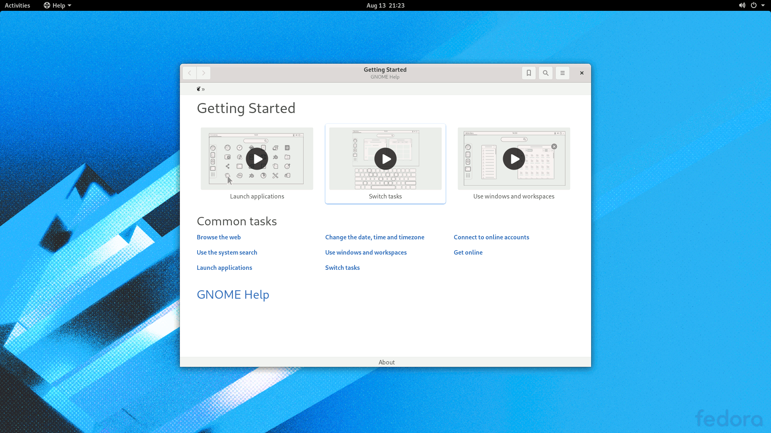Click the GNOME foot icon in breadcrumb bar
Image resolution: width=771 pixels, height=433 pixels.
click(198, 89)
